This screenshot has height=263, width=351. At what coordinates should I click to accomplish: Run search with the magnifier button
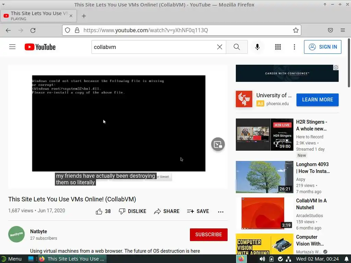(x=237, y=47)
